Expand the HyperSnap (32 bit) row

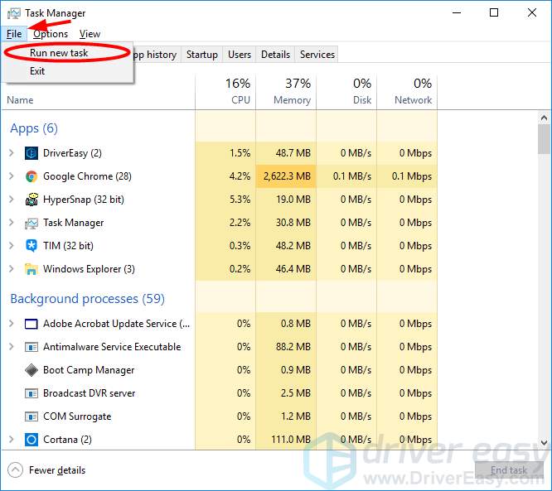(12, 200)
